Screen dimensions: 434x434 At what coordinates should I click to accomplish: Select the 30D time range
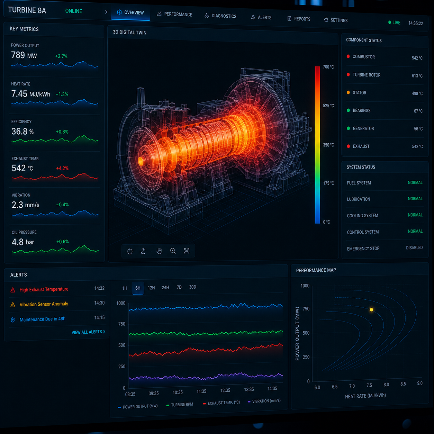(192, 287)
